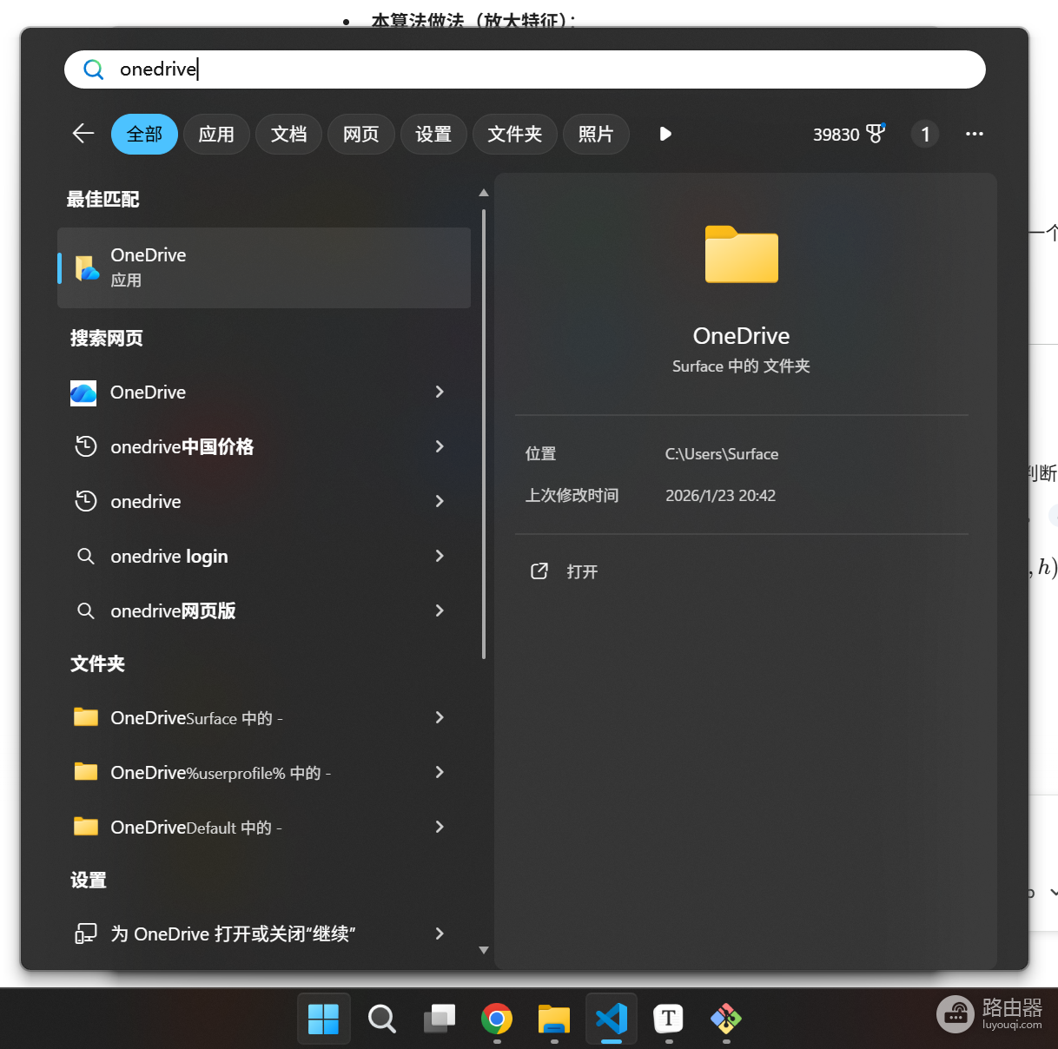1058x1049 pixels.
Task: Click search icon beside onedrive login
Action: [x=85, y=557]
